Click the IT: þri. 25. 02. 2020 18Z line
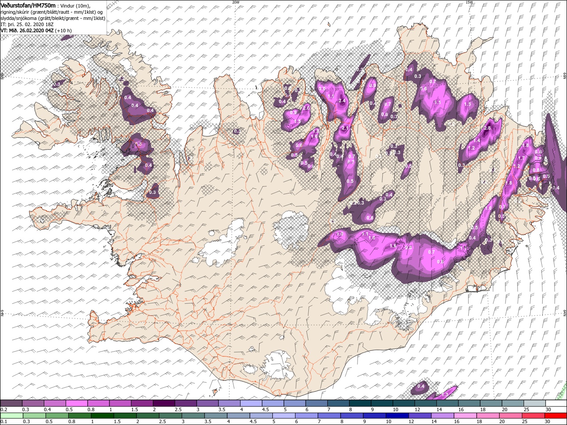 click(x=28, y=24)
